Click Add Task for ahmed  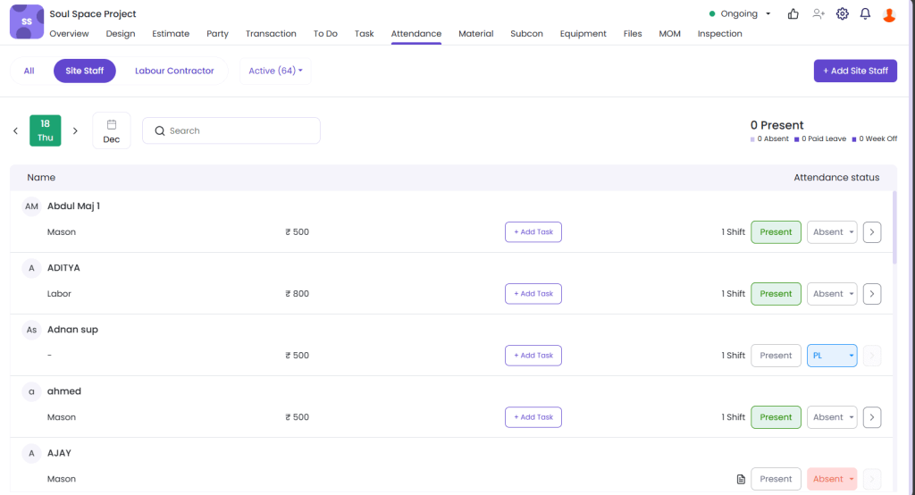coord(533,417)
